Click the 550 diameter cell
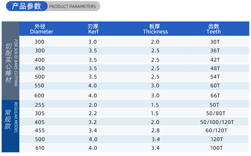The height and width of the screenshot is (156, 251). pyautogui.click(x=39, y=85)
